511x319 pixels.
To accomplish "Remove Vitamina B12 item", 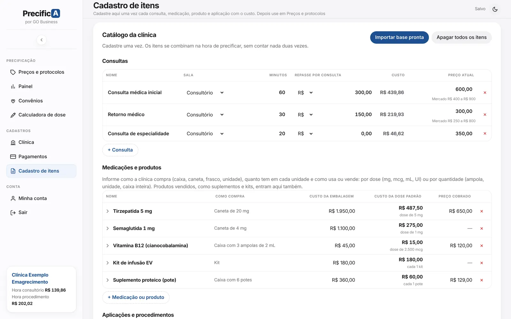I will click(x=482, y=246).
